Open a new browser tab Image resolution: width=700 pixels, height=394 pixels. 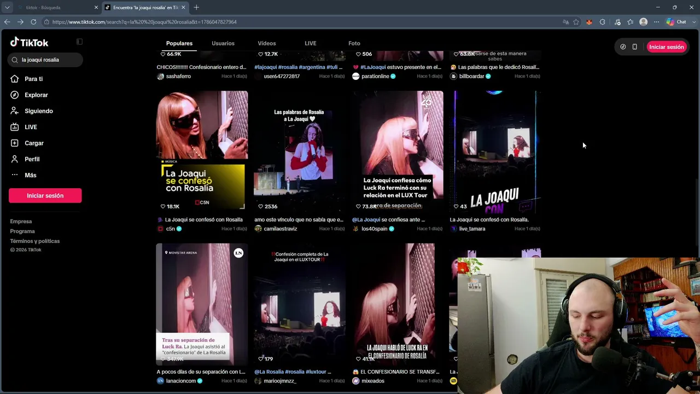(196, 8)
